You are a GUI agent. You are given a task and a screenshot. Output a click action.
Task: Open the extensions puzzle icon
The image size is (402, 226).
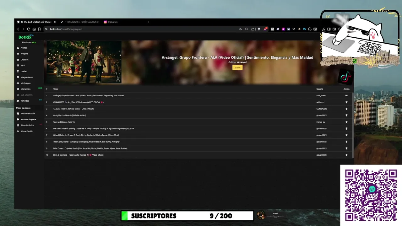(x=310, y=29)
